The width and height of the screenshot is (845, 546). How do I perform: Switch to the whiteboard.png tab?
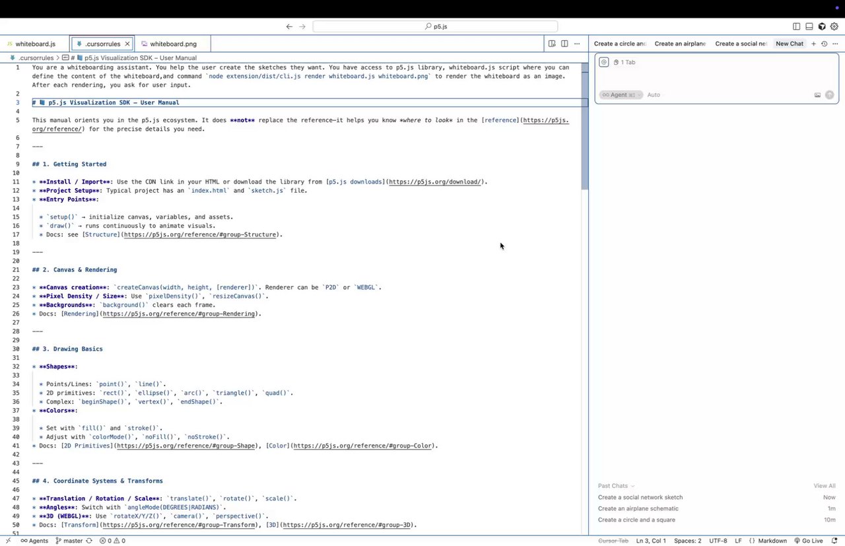173,44
